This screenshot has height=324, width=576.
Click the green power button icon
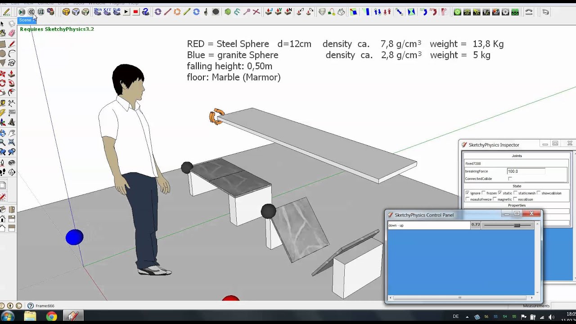coord(457,12)
